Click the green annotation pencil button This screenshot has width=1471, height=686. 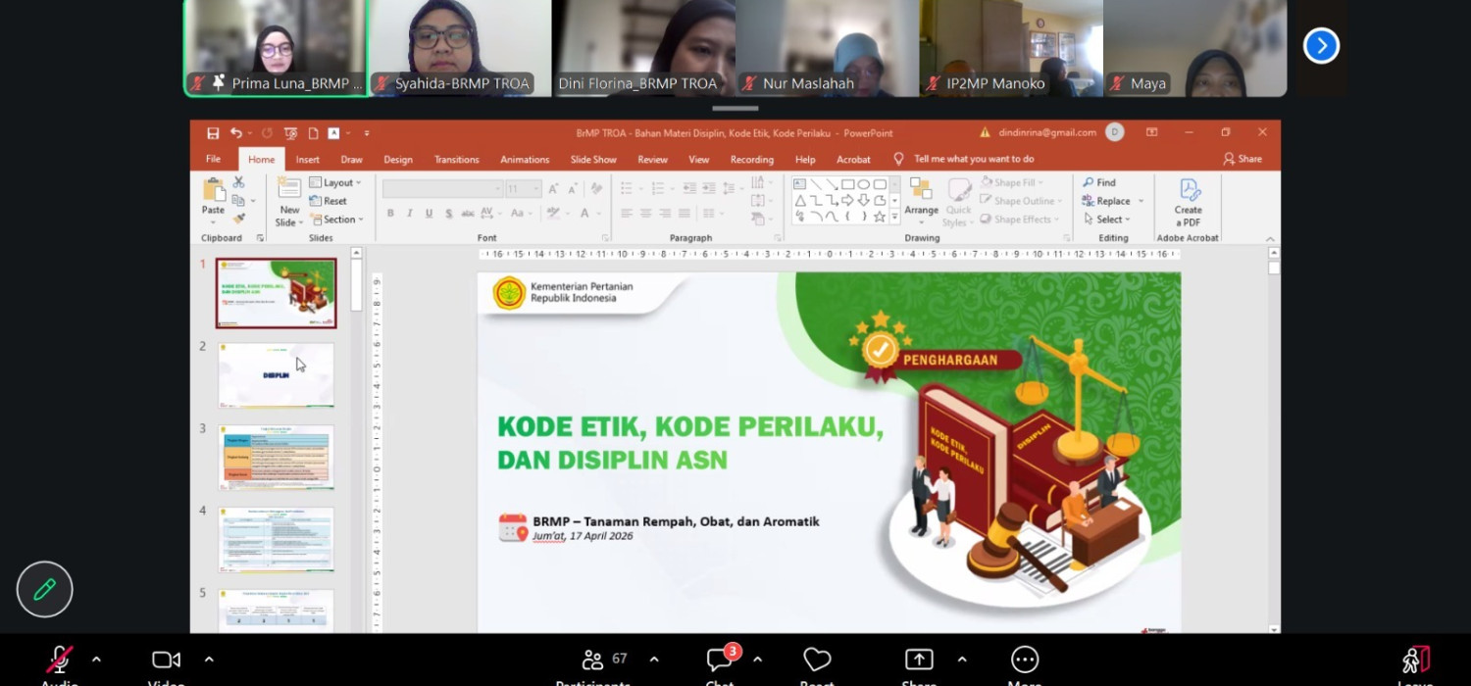[44, 589]
